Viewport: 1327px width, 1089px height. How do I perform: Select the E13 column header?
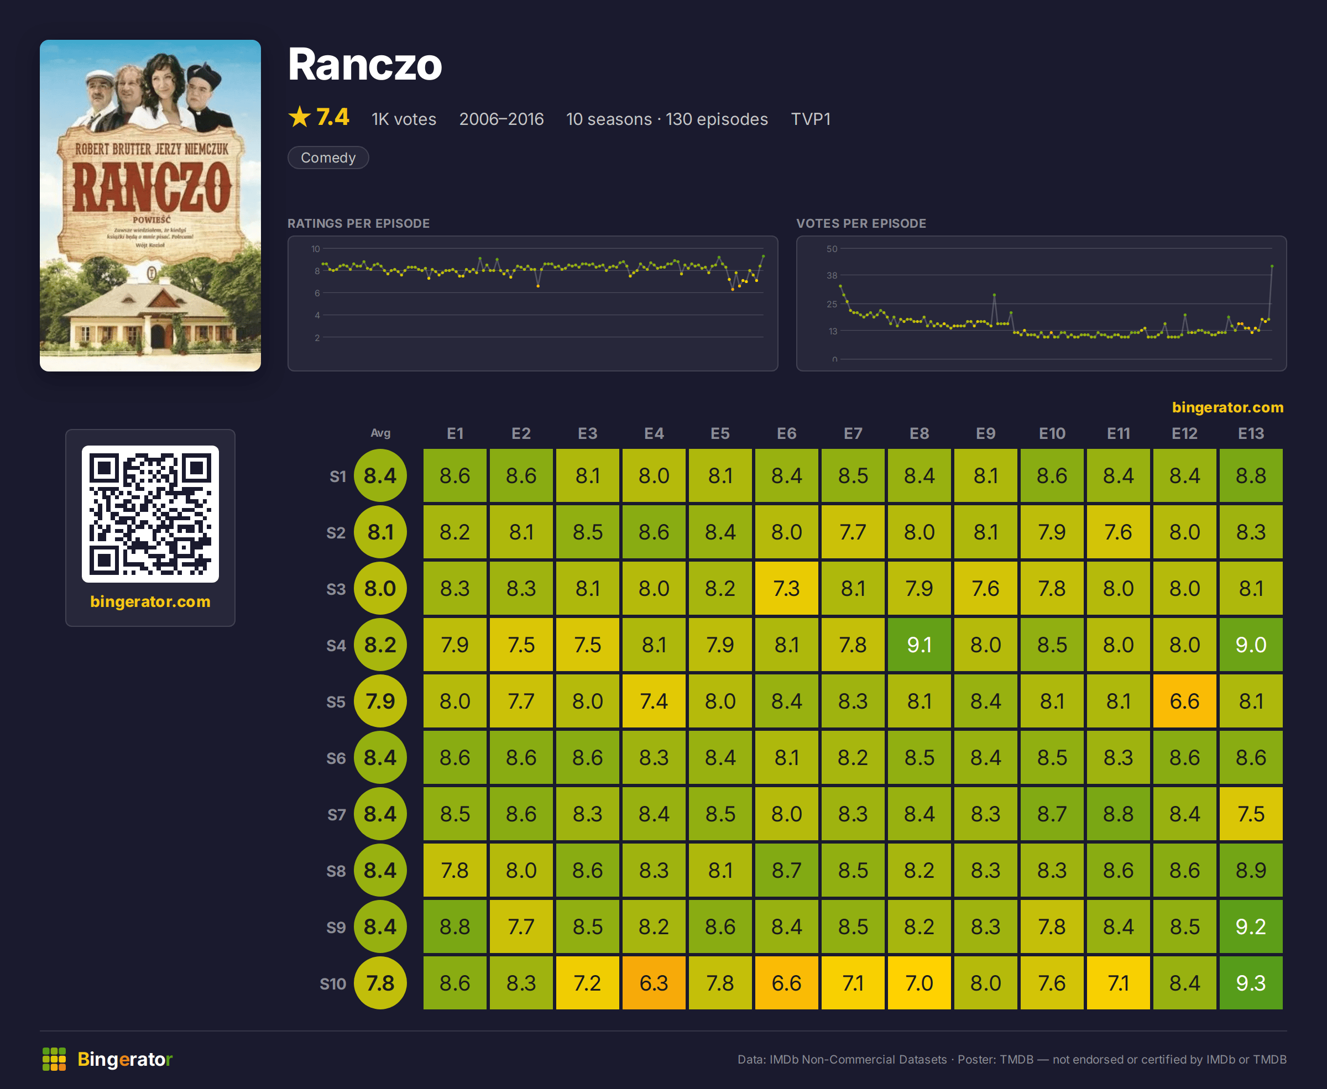tap(1251, 433)
